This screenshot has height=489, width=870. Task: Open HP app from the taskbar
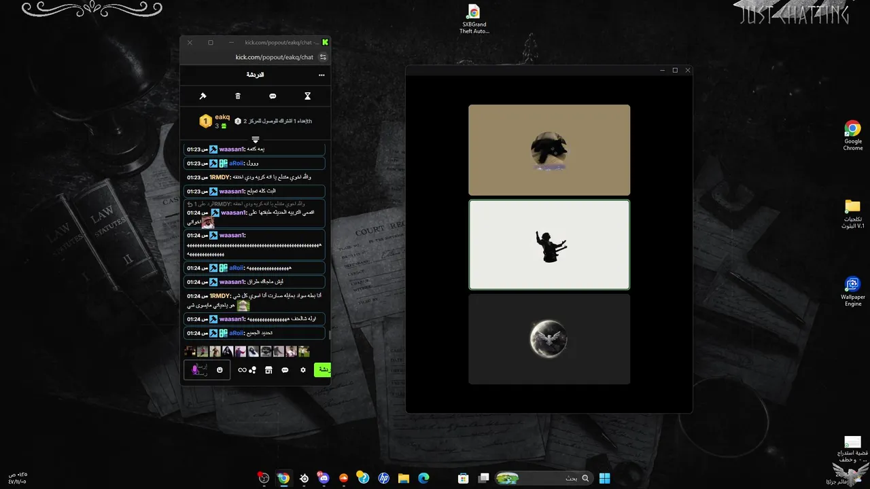click(383, 478)
